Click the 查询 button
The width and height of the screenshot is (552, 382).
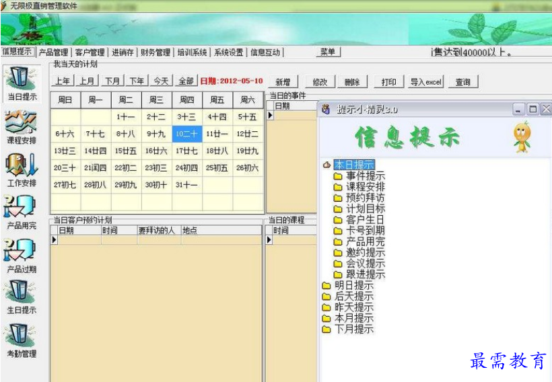click(463, 82)
